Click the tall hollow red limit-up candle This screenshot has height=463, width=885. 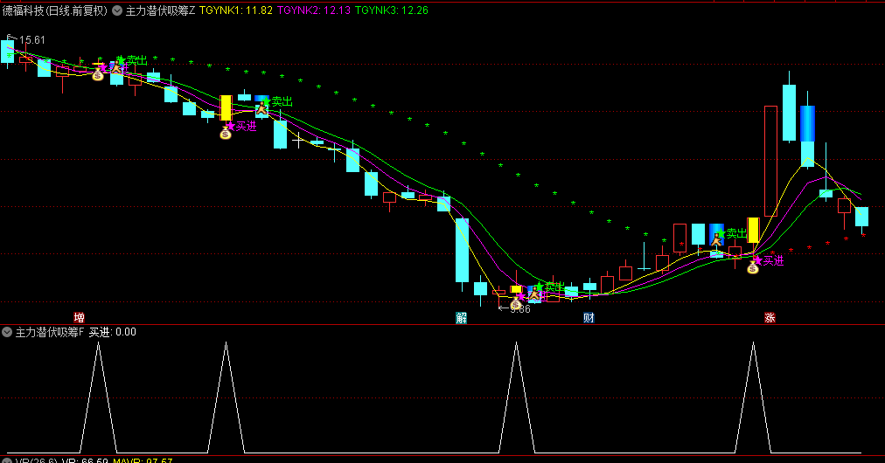[770, 162]
